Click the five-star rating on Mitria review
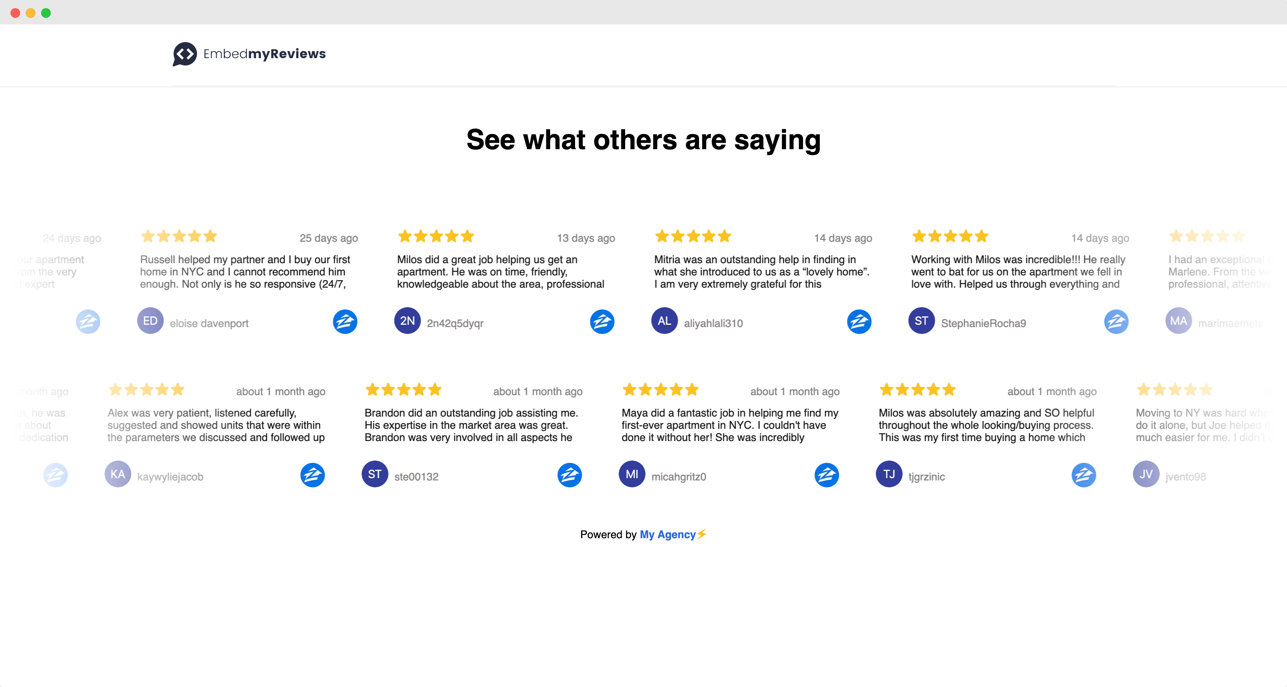The image size is (1287, 687). pos(693,236)
